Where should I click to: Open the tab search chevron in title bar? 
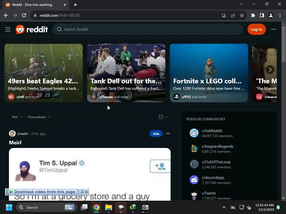241,4
